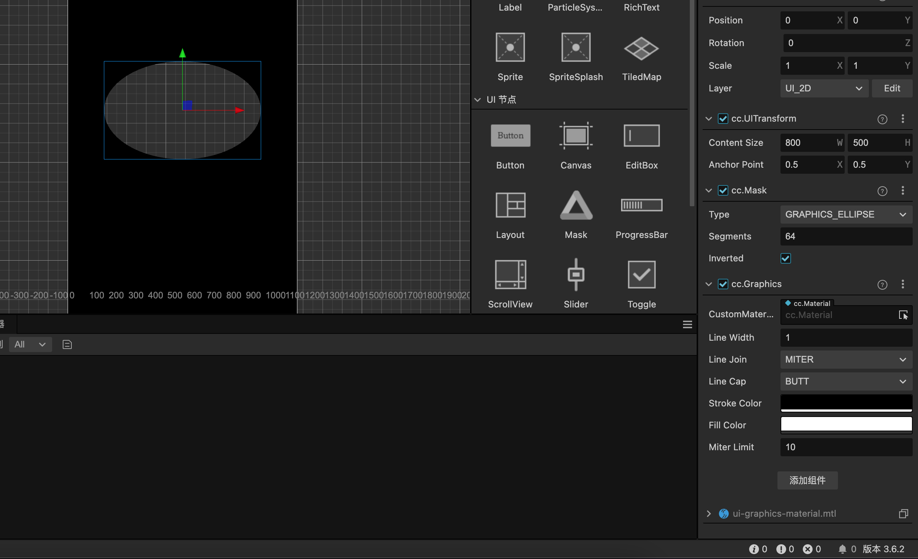Viewport: 918px width, 559px height.
Task: Select the ProgressBar node icon
Action: click(x=641, y=205)
